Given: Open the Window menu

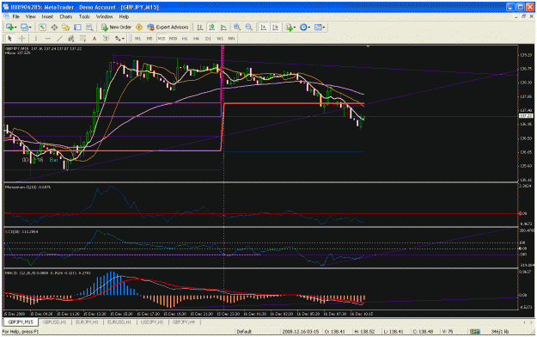Looking at the screenshot, I should click(x=104, y=16).
